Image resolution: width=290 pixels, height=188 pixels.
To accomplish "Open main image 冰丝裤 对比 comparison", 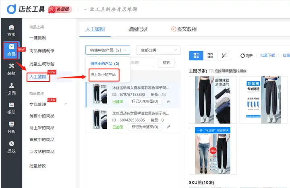I will pyautogui.click(x=213, y=151).
